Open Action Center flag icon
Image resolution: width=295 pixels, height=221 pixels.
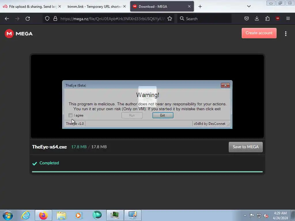point(251,216)
